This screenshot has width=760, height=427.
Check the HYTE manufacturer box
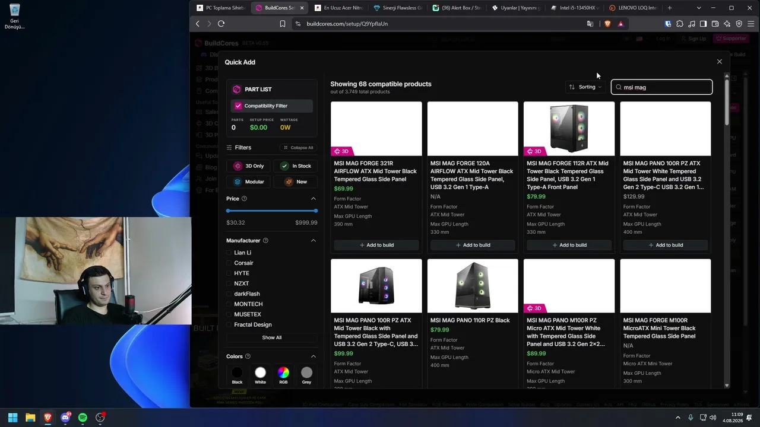pos(229,273)
